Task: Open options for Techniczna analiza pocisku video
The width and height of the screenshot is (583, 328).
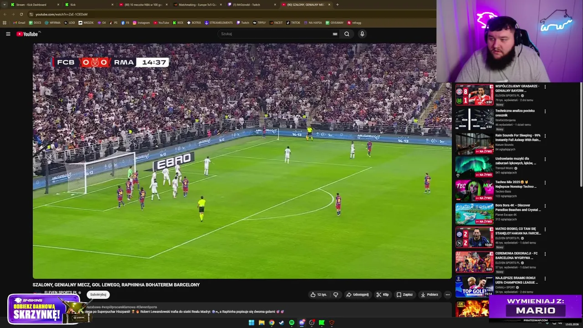Action: [x=545, y=111]
